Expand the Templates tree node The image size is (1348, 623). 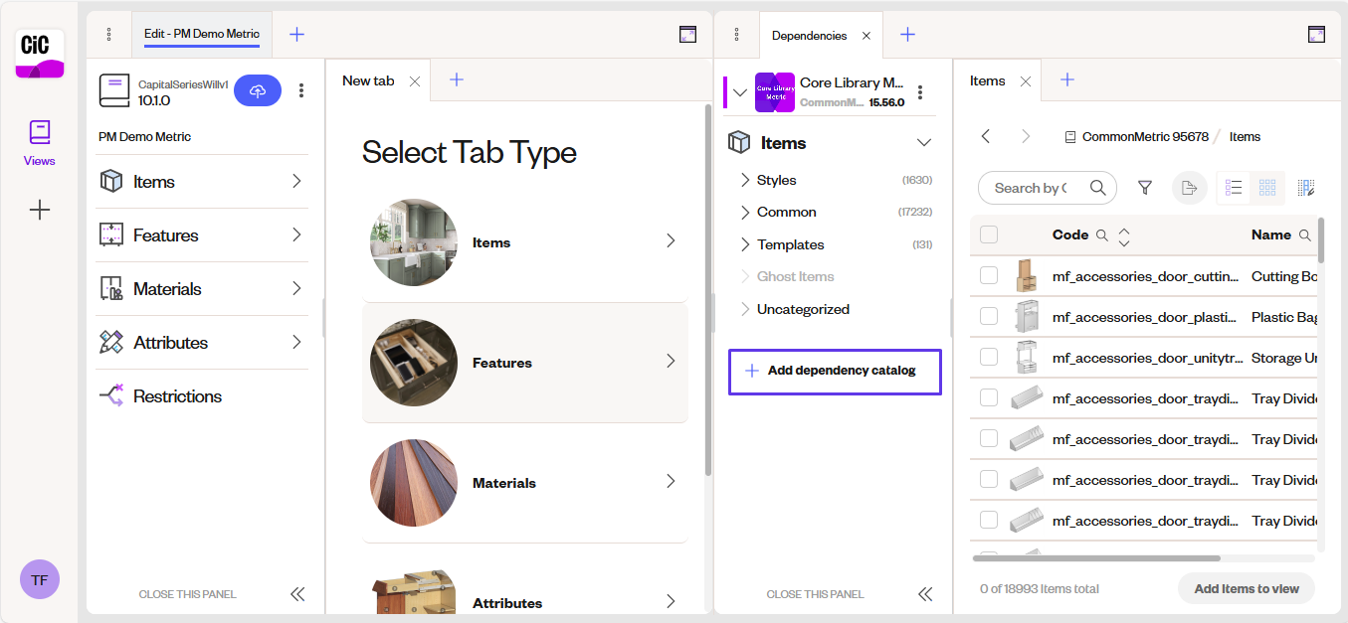coord(745,244)
